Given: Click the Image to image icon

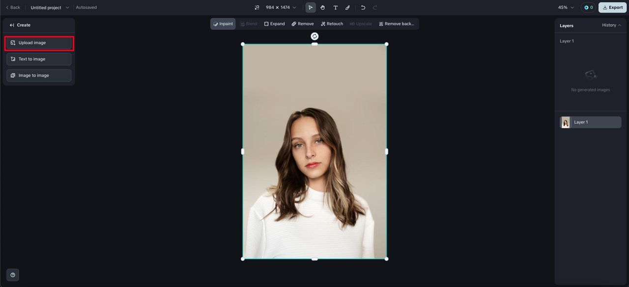Looking at the screenshot, I should coord(13,76).
